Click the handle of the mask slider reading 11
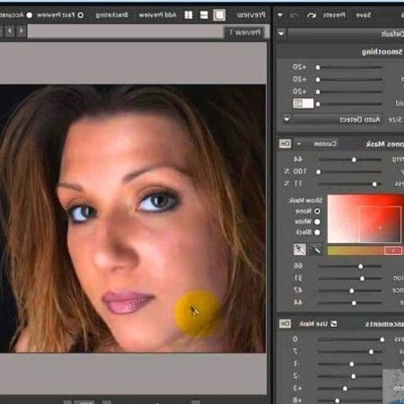Screen dimensions: 404x404 click(374, 184)
